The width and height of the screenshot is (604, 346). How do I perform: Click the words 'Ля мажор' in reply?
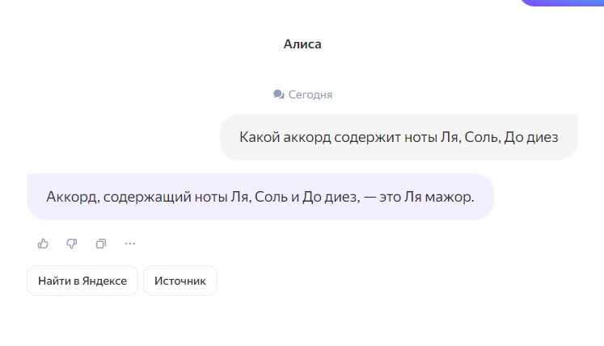439,197
